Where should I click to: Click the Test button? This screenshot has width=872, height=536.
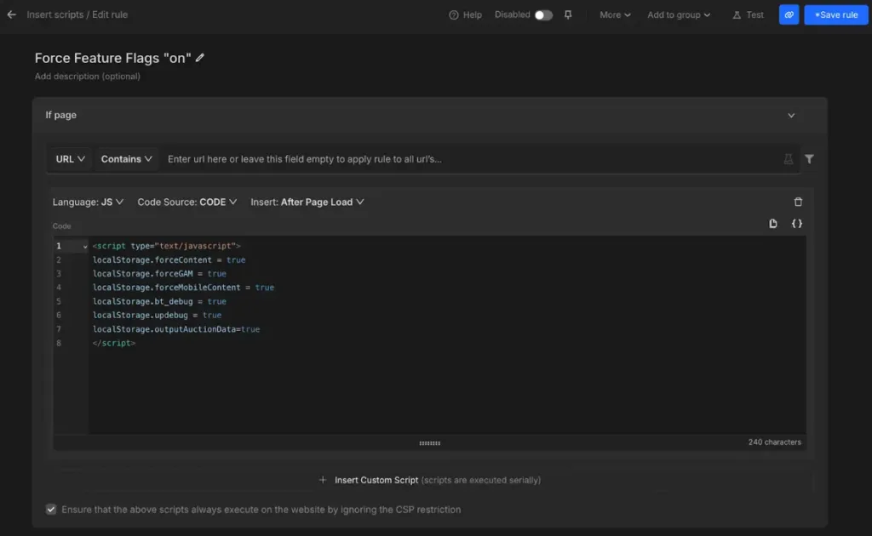[748, 15]
